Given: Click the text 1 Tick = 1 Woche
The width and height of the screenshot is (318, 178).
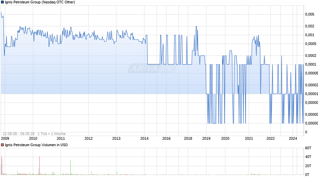Looking at the screenshot, I should click(x=51, y=134).
